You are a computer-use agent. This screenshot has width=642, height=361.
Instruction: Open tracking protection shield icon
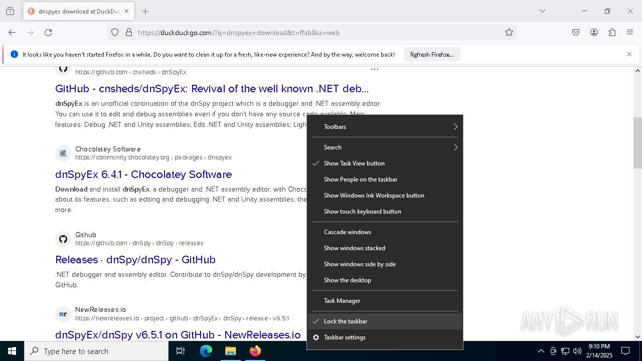click(x=115, y=33)
